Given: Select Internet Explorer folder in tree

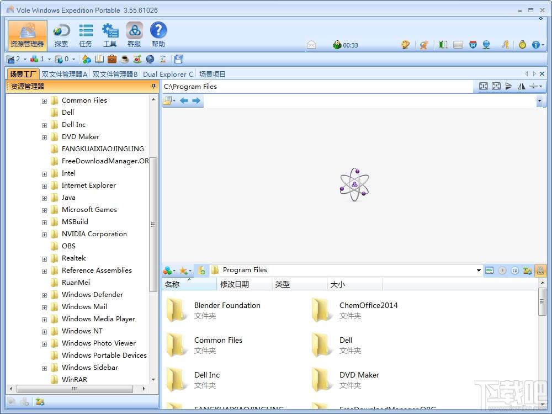Looking at the screenshot, I should [89, 185].
